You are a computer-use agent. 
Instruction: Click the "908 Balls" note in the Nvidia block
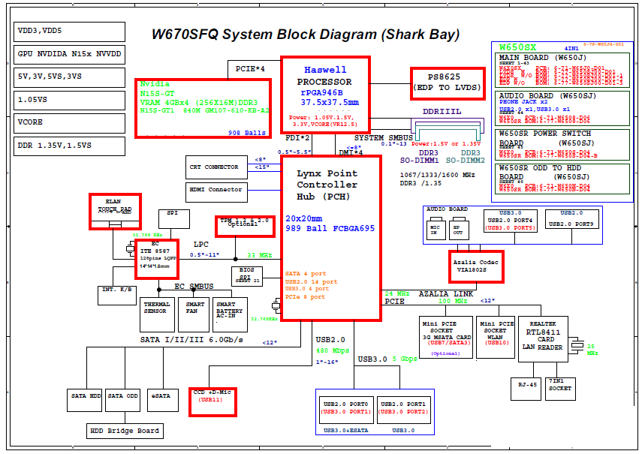click(x=246, y=133)
